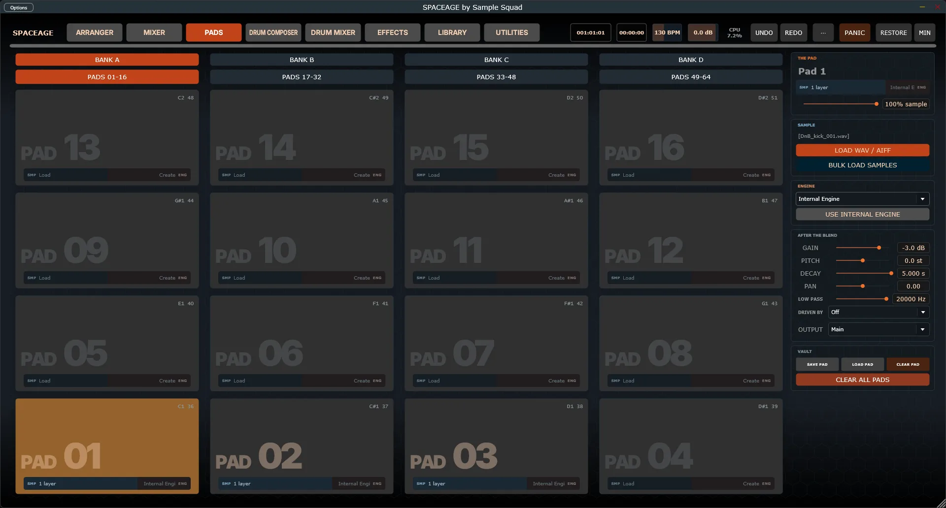946x508 pixels.
Task: Click the MIN view button
Action: click(925, 32)
